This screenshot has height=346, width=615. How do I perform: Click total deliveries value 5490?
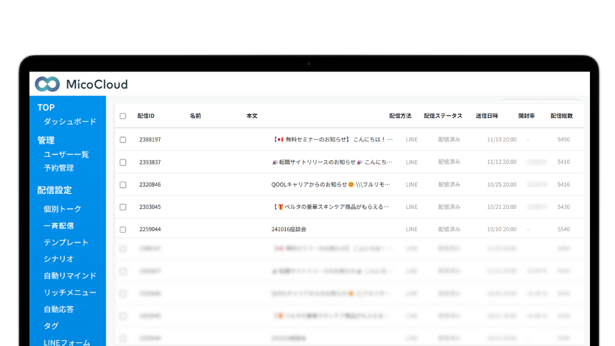pyautogui.click(x=564, y=140)
